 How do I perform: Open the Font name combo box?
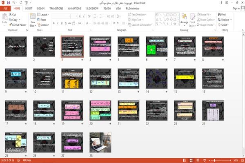click(x=61, y=16)
